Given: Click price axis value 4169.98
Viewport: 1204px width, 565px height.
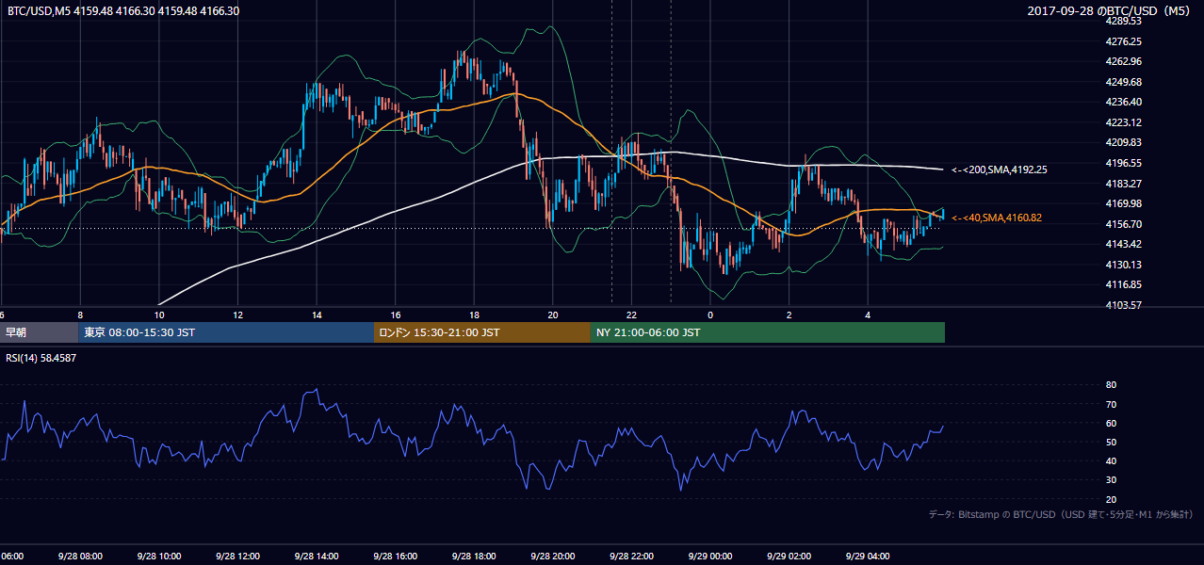Looking at the screenshot, I should (x=1124, y=203).
